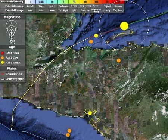The image size is (168, 140).
Task: Click the 'Heavy' damage cell
Action: 108,10
